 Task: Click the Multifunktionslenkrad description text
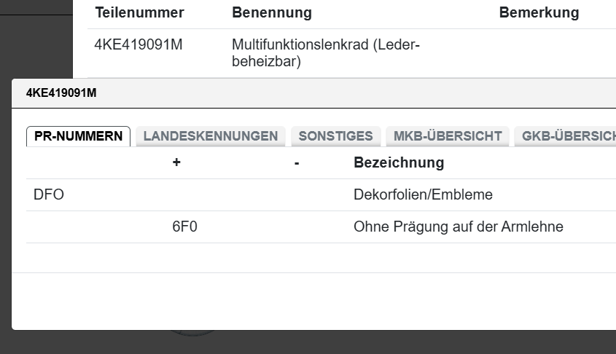[325, 53]
